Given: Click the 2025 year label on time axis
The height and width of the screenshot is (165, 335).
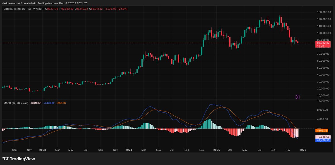Looking at the screenshot, I should coord(217,150).
